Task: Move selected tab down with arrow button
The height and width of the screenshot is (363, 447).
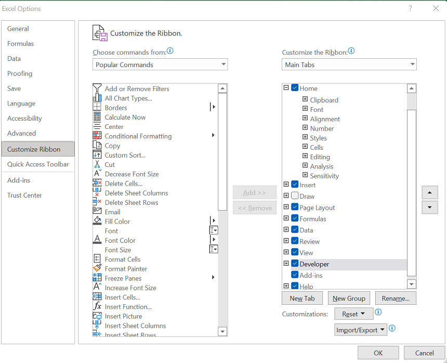Action: [430, 208]
